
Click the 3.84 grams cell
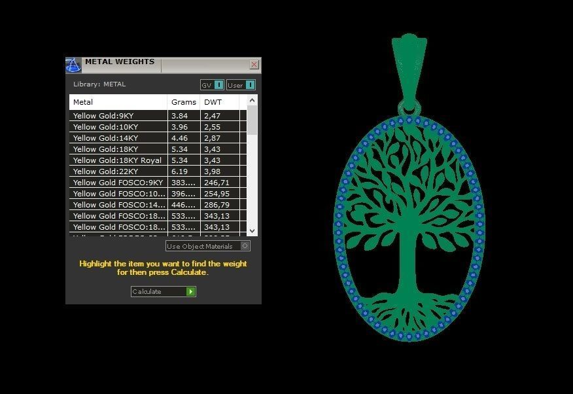click(184, 115)
